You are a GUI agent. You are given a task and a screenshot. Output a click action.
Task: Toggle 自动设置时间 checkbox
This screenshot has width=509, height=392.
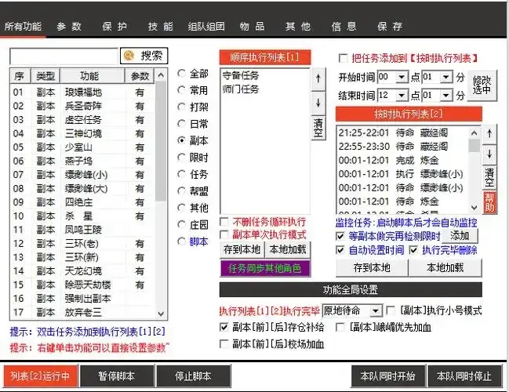(340, 250)
